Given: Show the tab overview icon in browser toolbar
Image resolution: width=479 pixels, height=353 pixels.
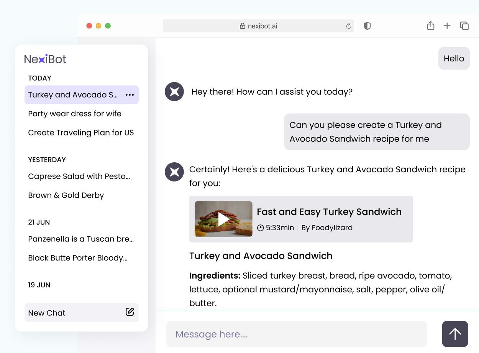Looking at the screenshot, I should click(464, 26).
